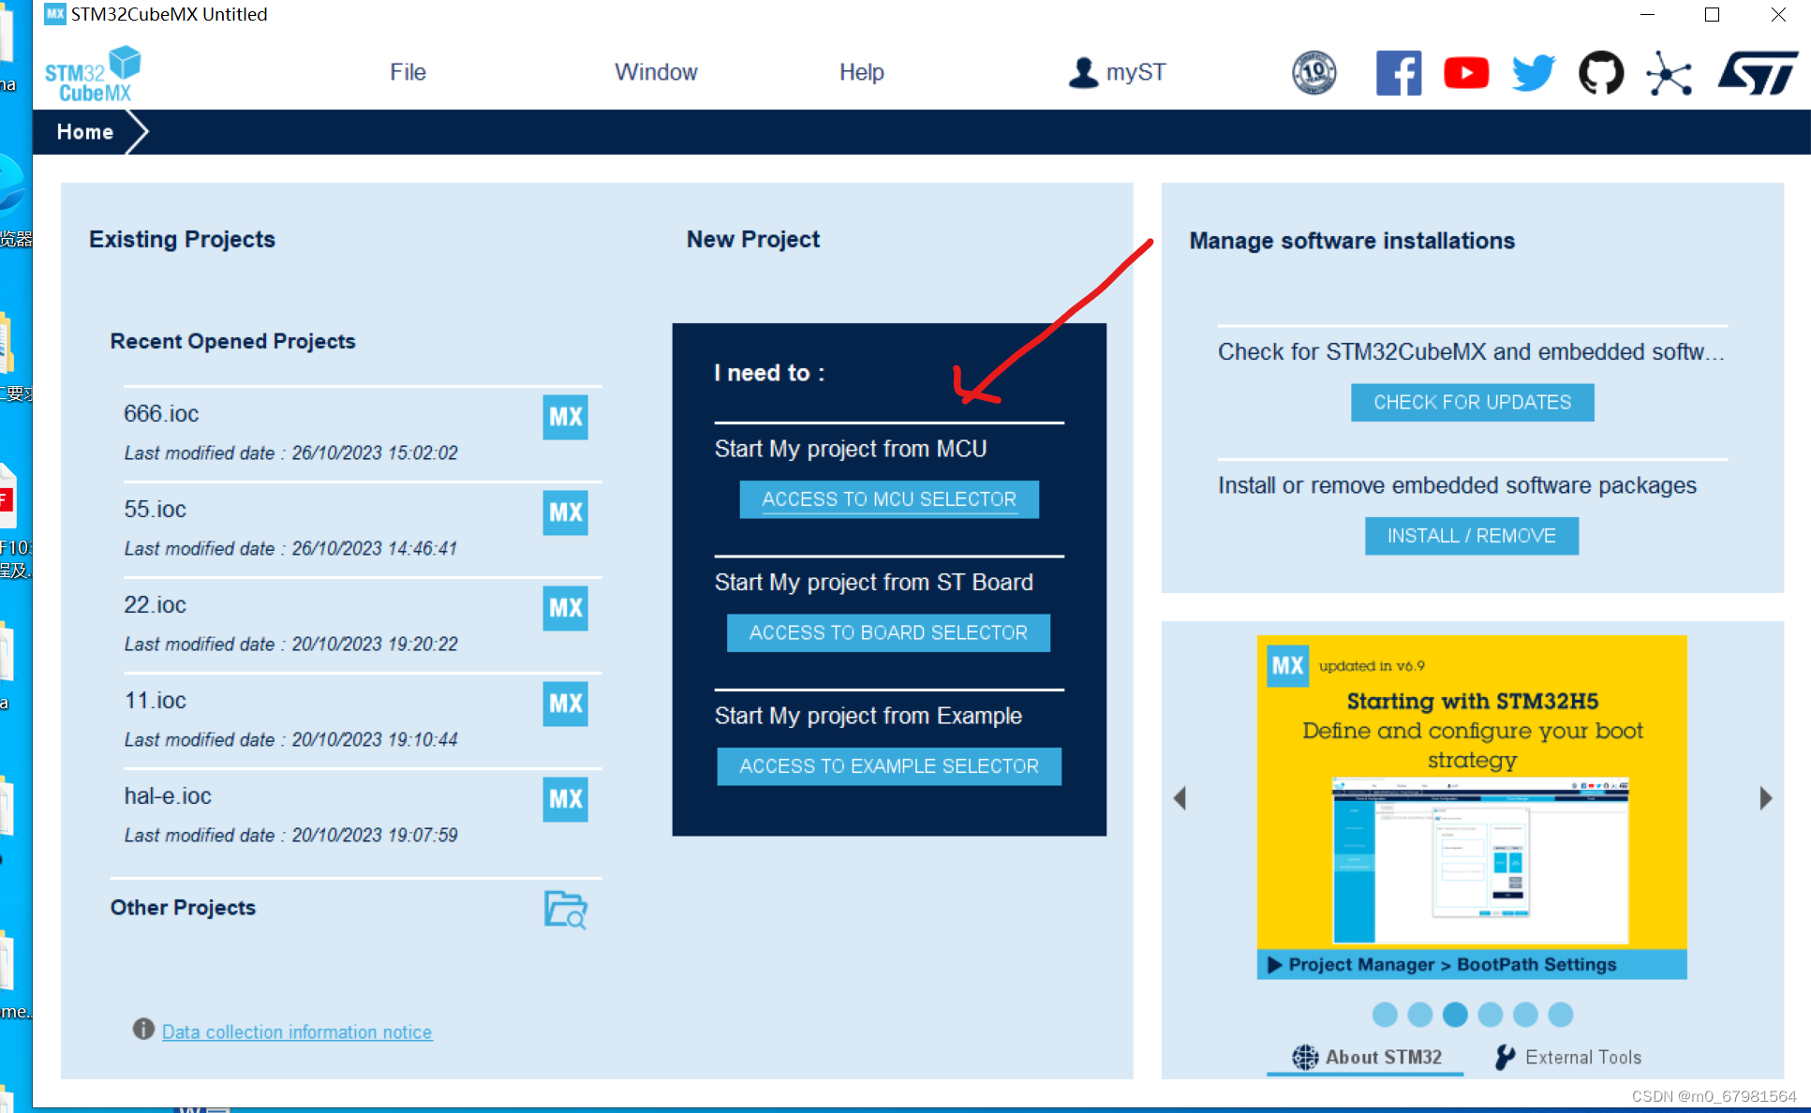Open the myST menu

(x=1118, y=72)
